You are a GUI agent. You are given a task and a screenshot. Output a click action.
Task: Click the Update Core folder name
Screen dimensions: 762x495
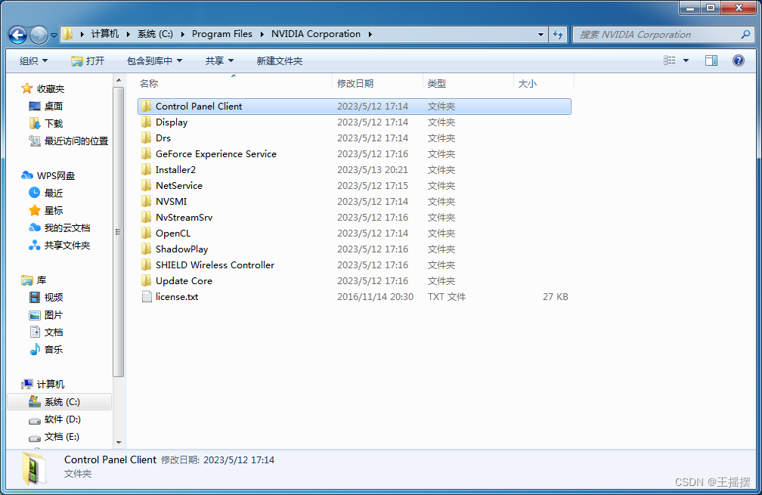tap(184, 281)
